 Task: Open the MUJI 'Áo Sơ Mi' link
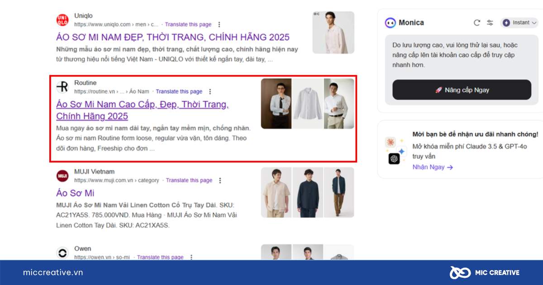point(75,193)
